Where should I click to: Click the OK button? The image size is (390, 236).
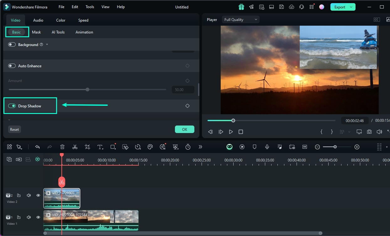185,129
